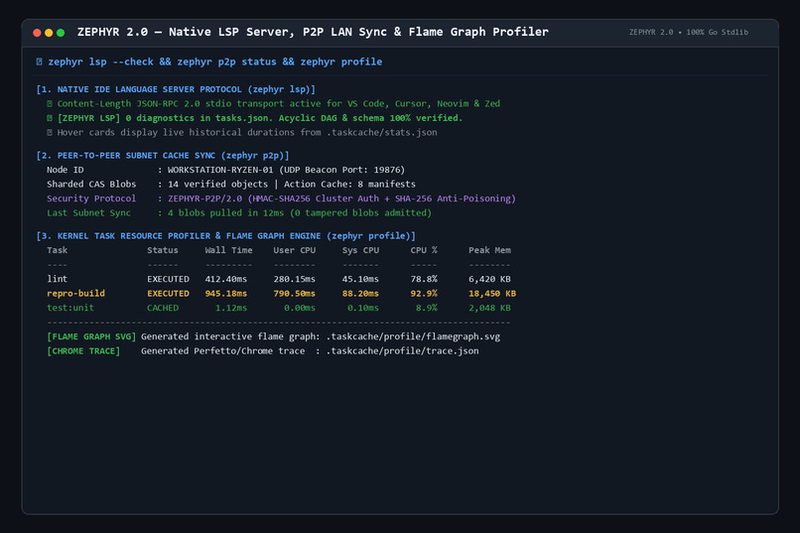Image resolution: width=800 pixels, height=533 pixels.
Task: Select the 'NATIVE IDE LANGUAGE SERVER PROTOCOL' heading
Action: coord(176,89)
